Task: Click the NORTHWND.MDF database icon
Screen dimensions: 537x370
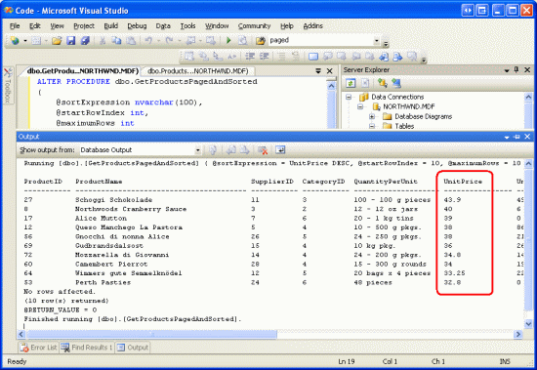Action: (376, 106)
